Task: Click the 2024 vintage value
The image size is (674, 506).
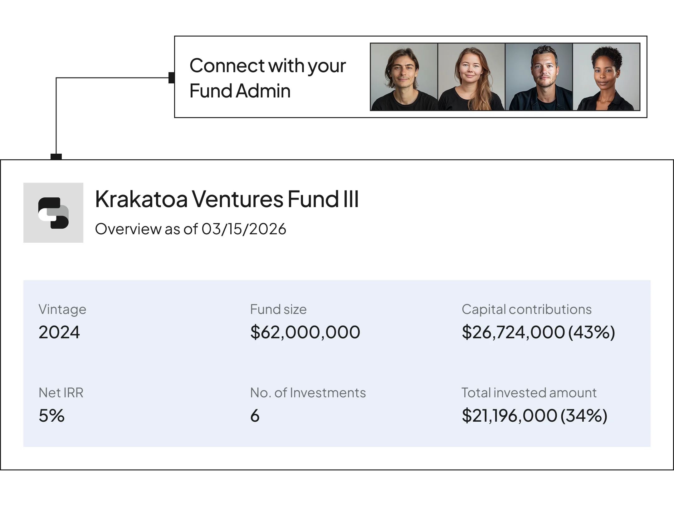Action: point(59,332)
